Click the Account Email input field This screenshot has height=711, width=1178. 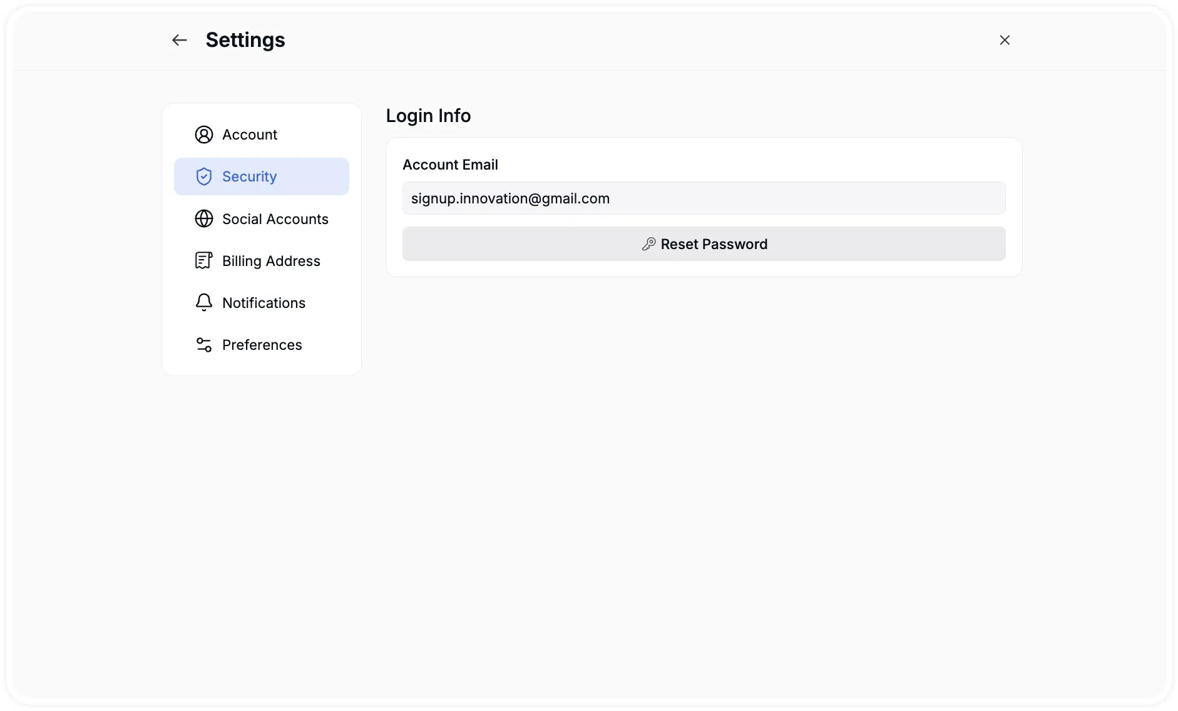click(x=704, y=198)
